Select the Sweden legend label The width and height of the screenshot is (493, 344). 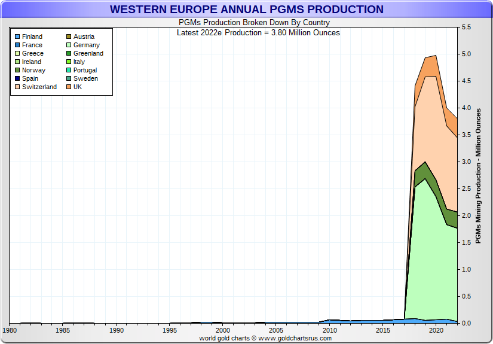click(x=85, y=79)
